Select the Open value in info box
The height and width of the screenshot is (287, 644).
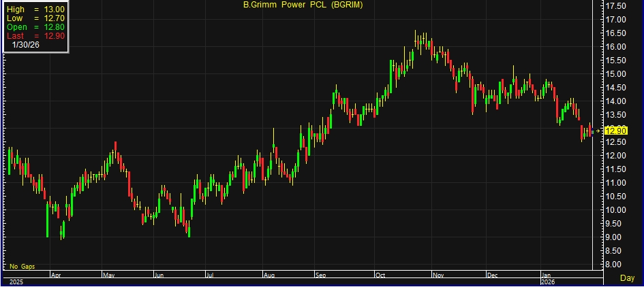(55, 27)
